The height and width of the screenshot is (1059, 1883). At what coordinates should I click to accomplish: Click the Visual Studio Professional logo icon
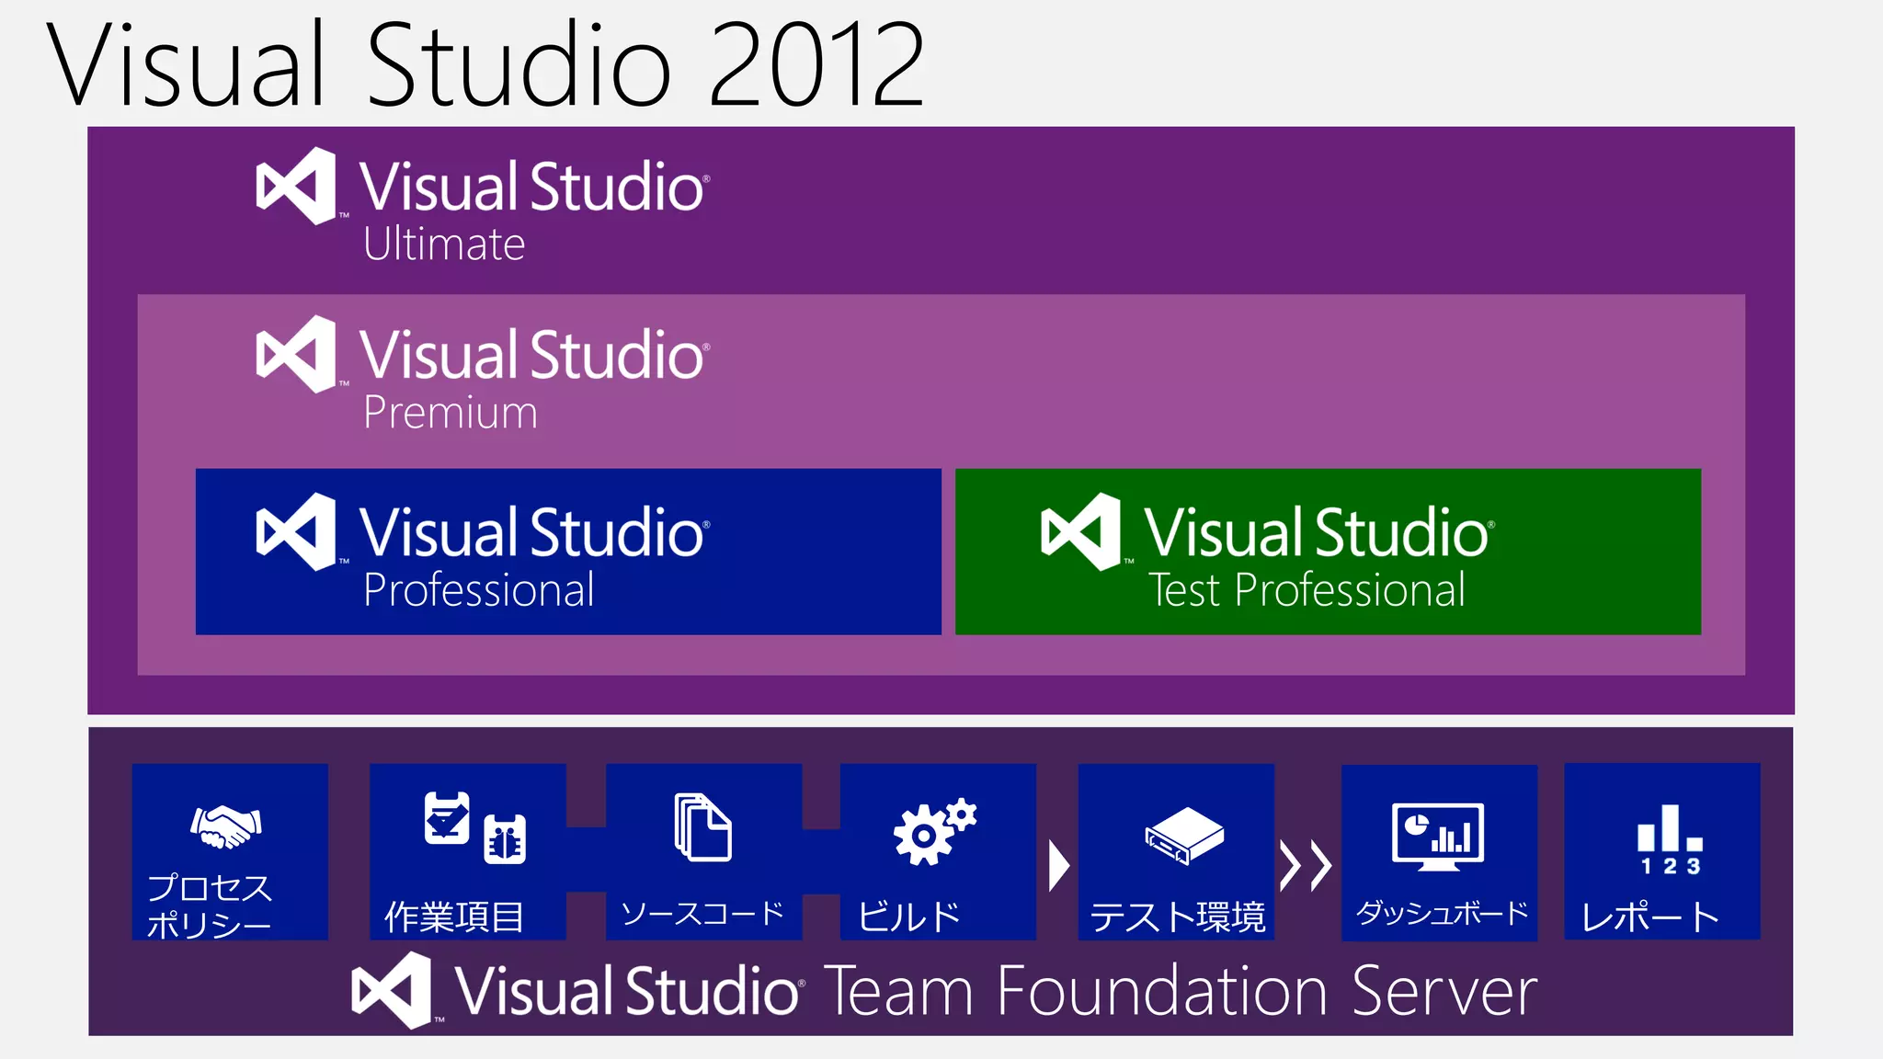point(296,531)
